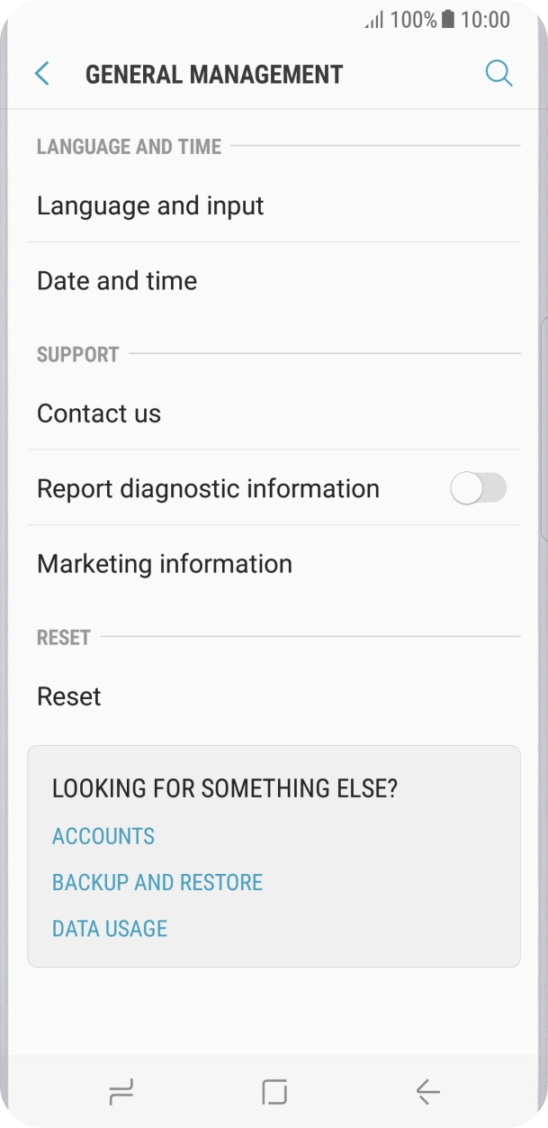Tap the signal strength icon
The height and width of the screenshot is (1128, 548).
point(373,20)
